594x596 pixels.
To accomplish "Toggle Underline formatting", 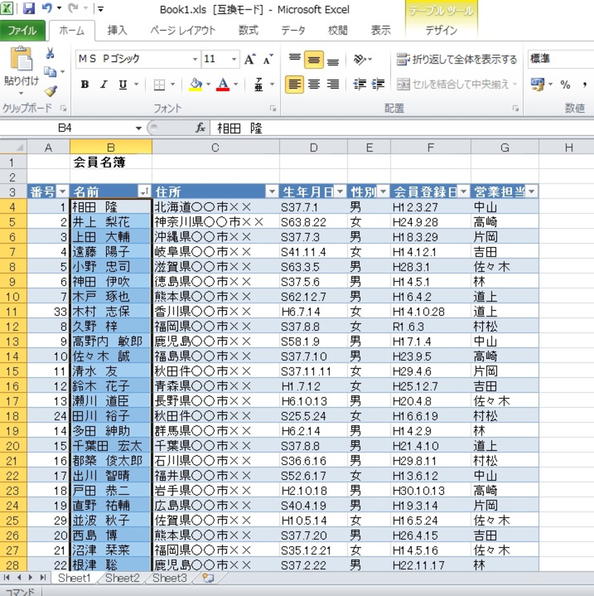I will [x=123, y=85].
